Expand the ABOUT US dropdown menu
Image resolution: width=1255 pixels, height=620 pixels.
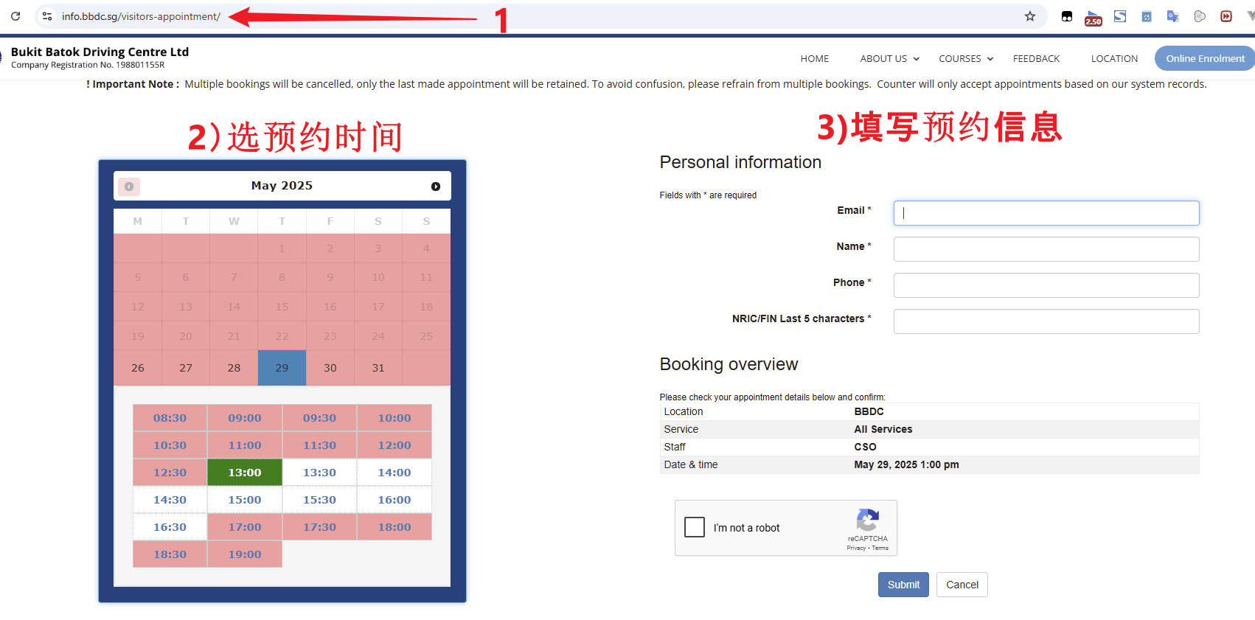889,59
